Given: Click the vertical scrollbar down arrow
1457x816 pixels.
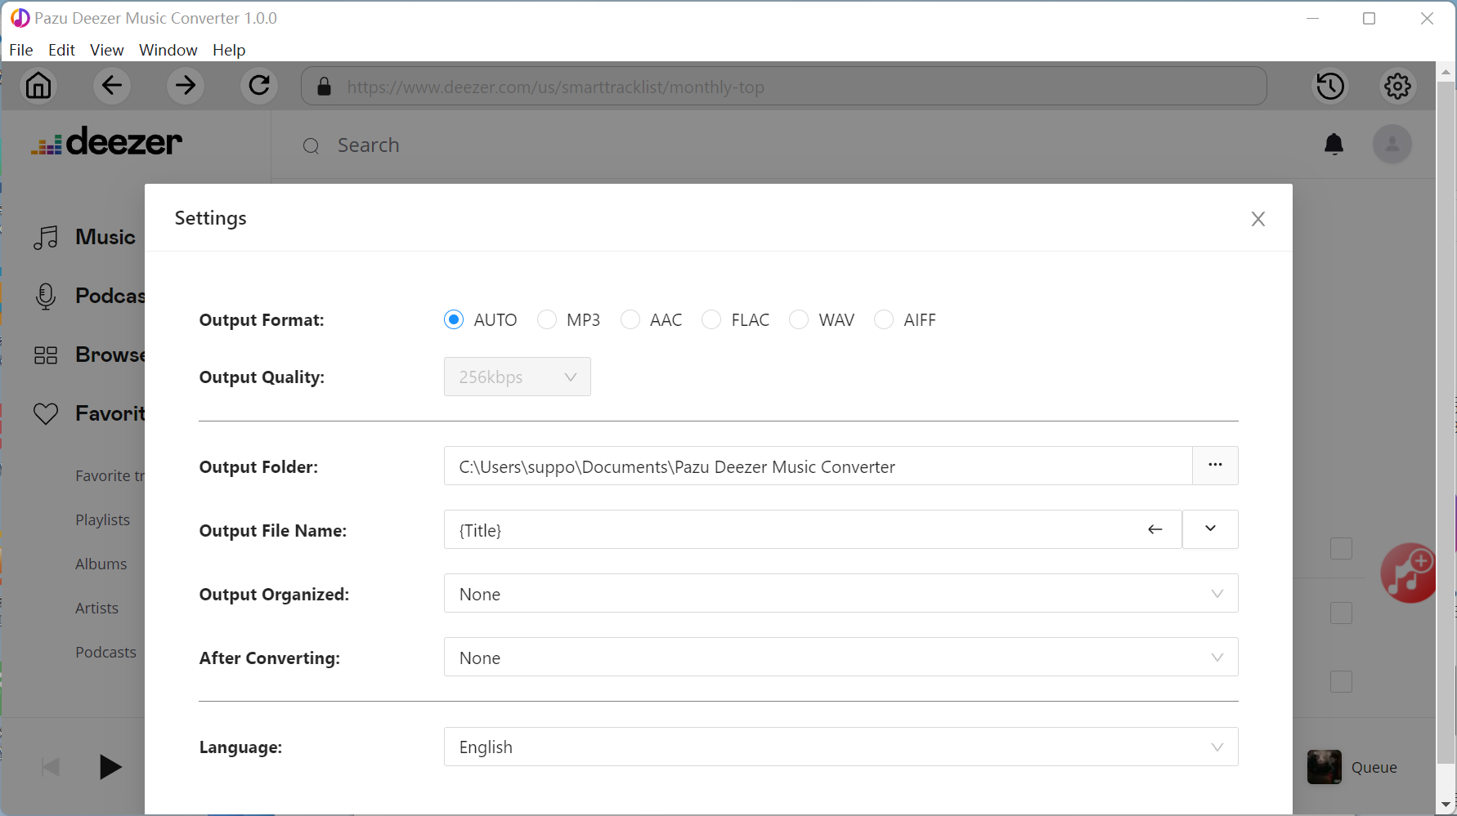Looking at the screenshot, I should [1446, 805].
